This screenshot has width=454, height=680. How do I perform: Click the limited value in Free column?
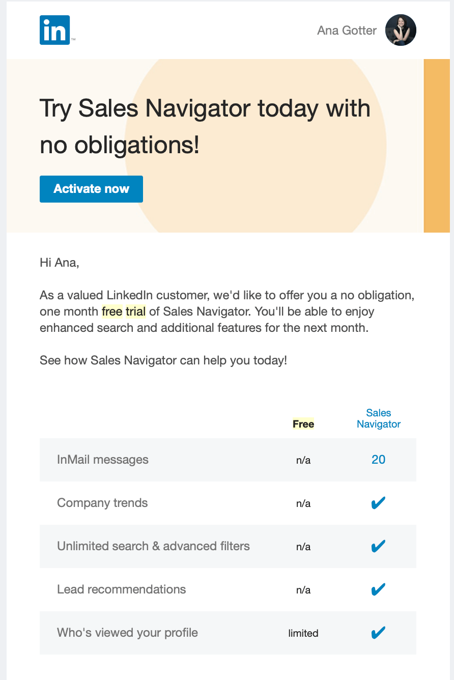click(303, 633)
